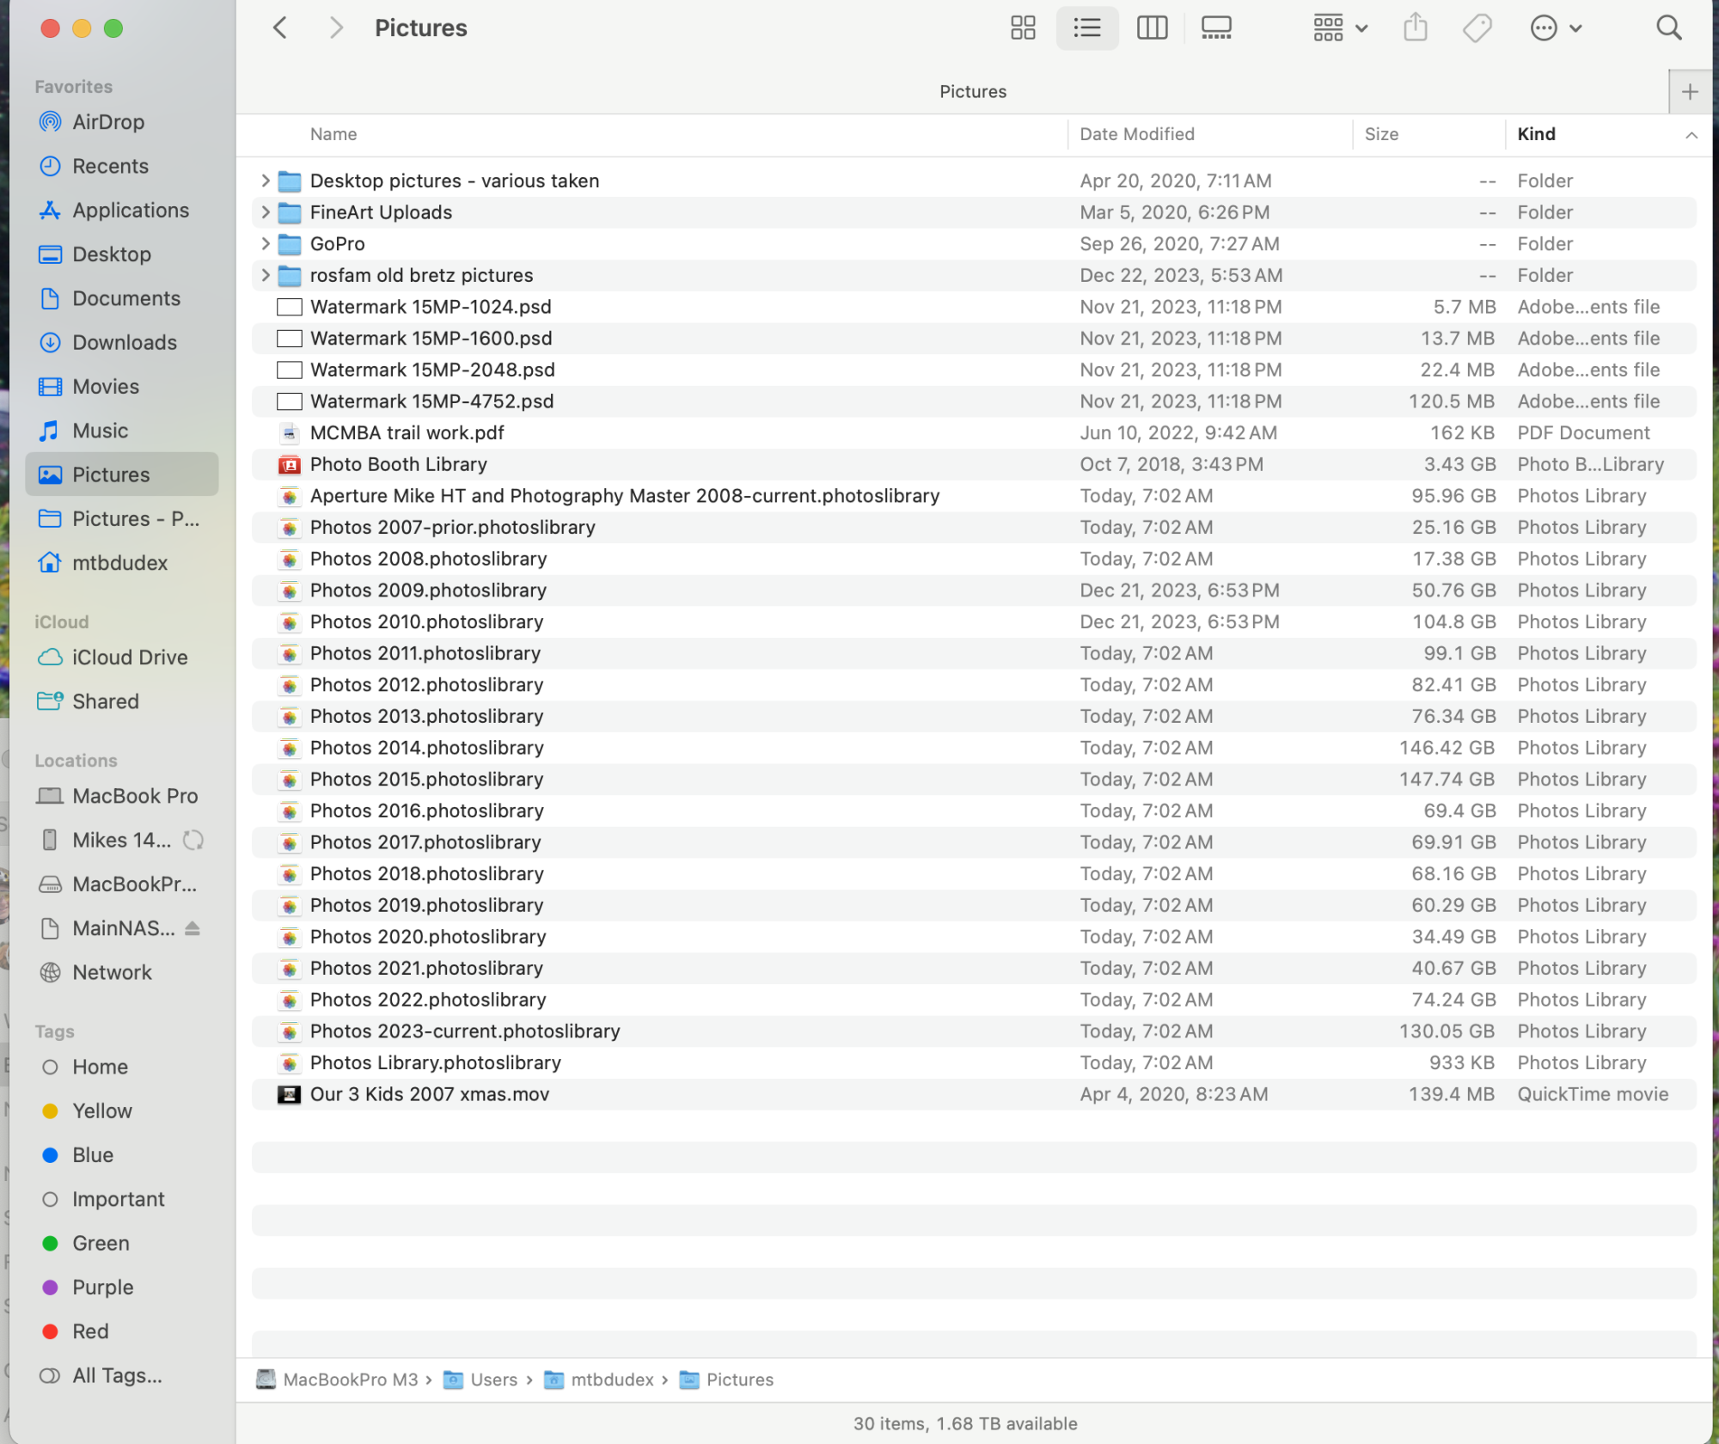Filter by the Home tag

tap(100, 1067)
